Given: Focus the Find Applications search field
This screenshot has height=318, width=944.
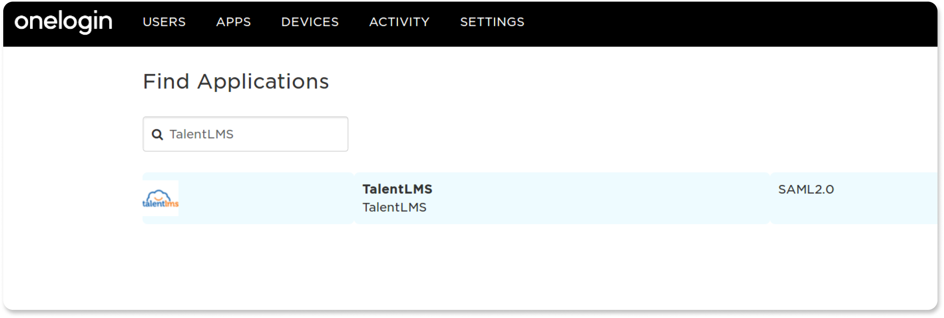Looking at the screenshot, I should click(284, 134).
